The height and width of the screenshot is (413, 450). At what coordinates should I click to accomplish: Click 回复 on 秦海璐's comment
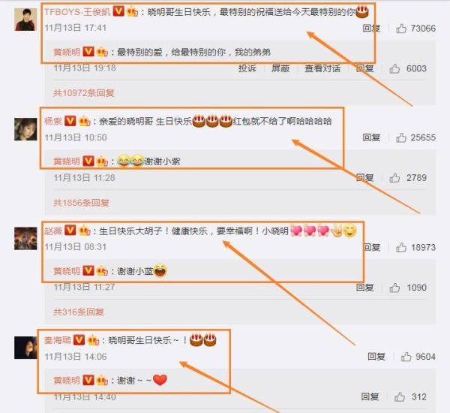tap(376, 357)
